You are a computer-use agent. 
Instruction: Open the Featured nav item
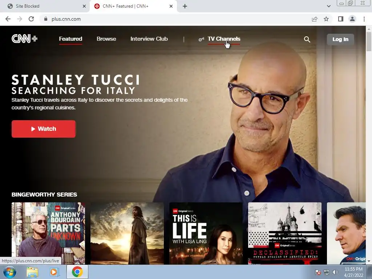coord(70,39)
